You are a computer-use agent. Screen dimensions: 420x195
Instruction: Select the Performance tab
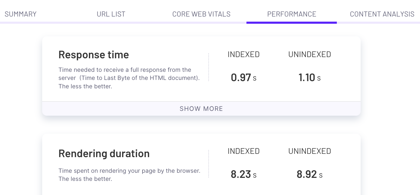tap(292, 14)
